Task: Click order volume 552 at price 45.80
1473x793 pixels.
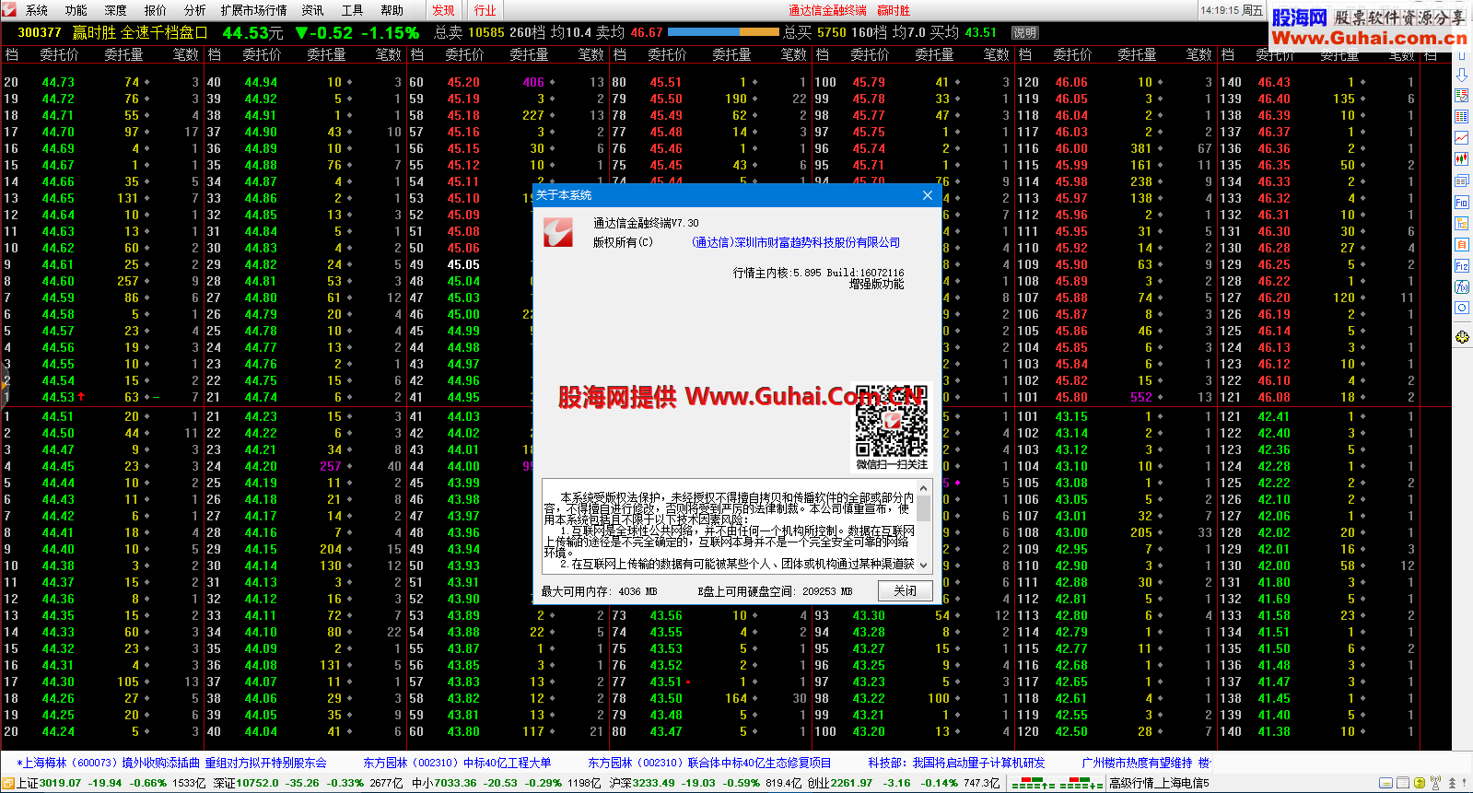Action: (x=1141, y=397)
